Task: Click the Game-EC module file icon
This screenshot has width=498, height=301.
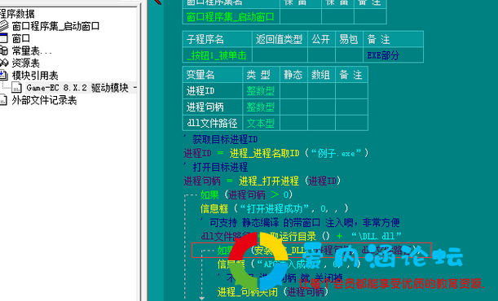Action: [x=16, y=88]
